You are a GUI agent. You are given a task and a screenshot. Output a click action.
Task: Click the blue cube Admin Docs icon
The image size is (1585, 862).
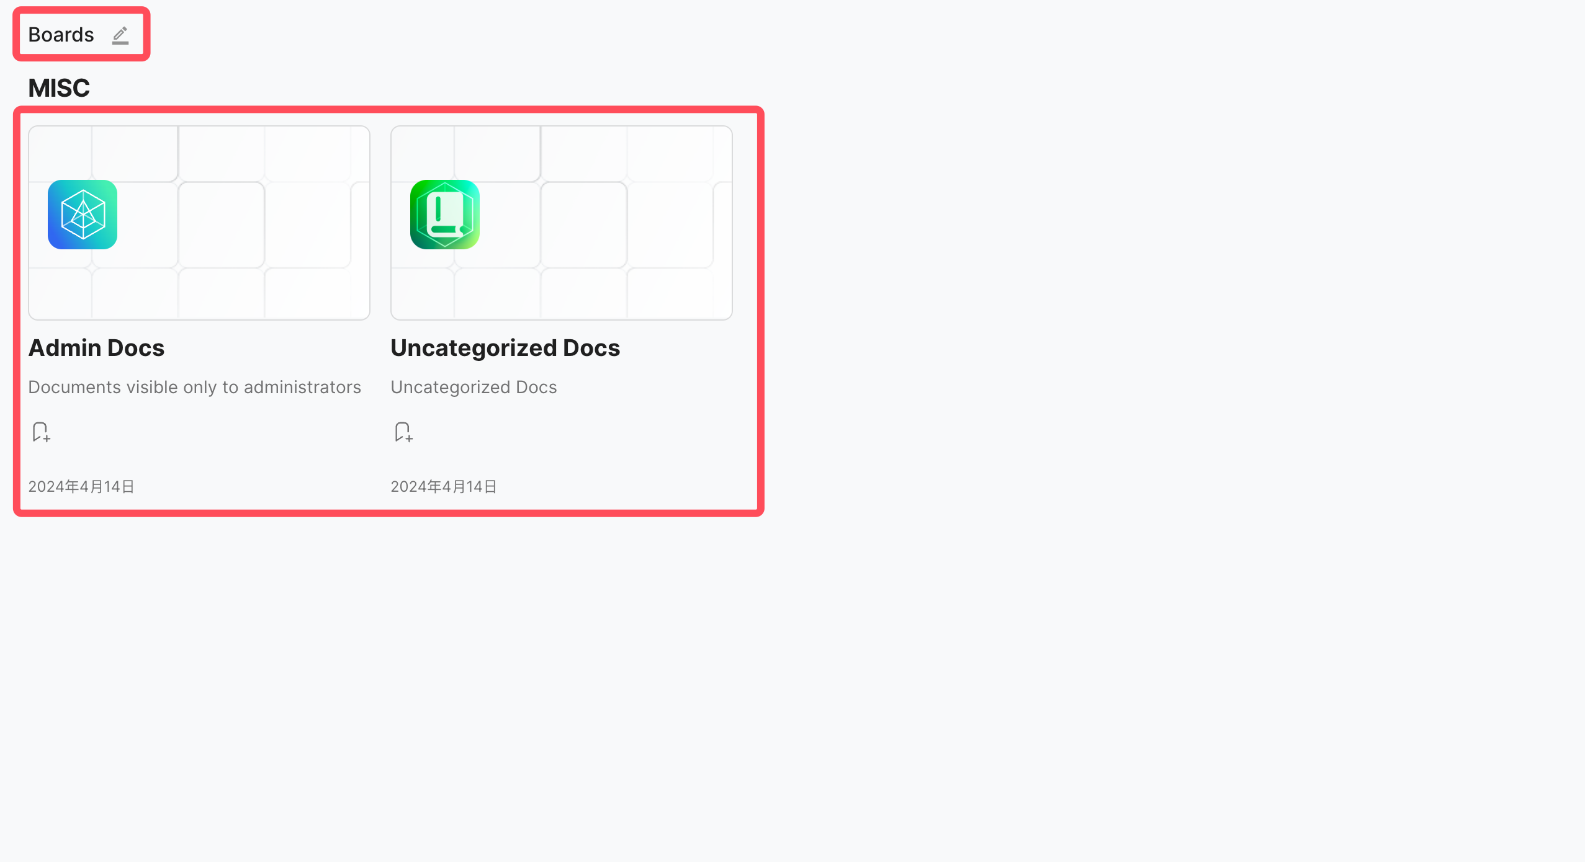point(83,215)
